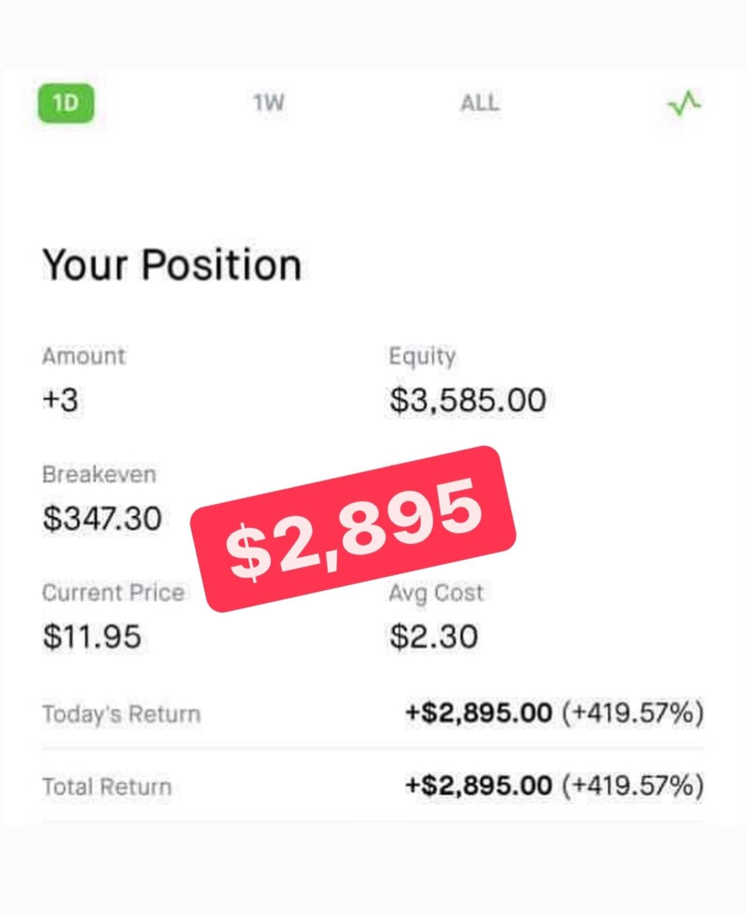
Task: Click the red $2,895 sticker
Action: tap(353, 529)
